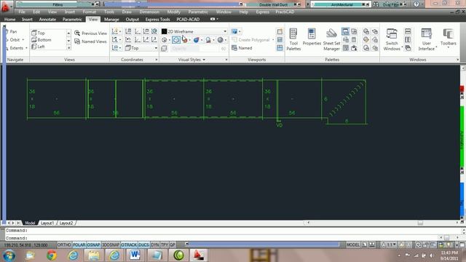466x262 pixels.
Task: Open Named Views manager
Action: click(x=90, y=41)
